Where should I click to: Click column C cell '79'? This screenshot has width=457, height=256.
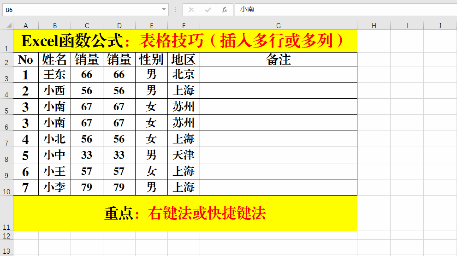tap(87, 187)
